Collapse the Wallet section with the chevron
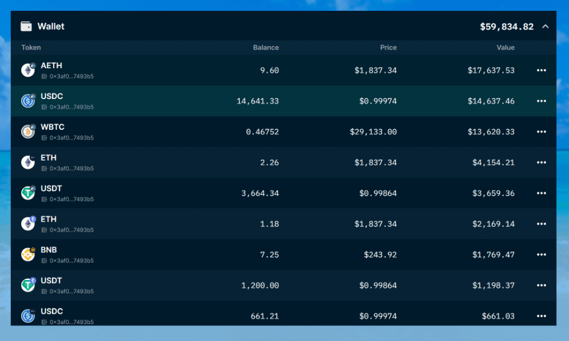569x341 pixels. click(545, 27)
